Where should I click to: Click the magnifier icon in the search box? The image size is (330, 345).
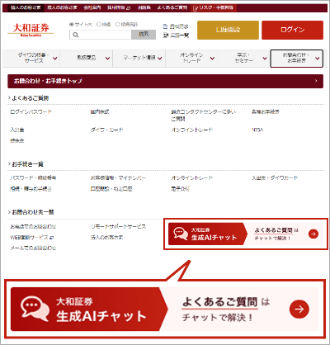coord(76,35)
